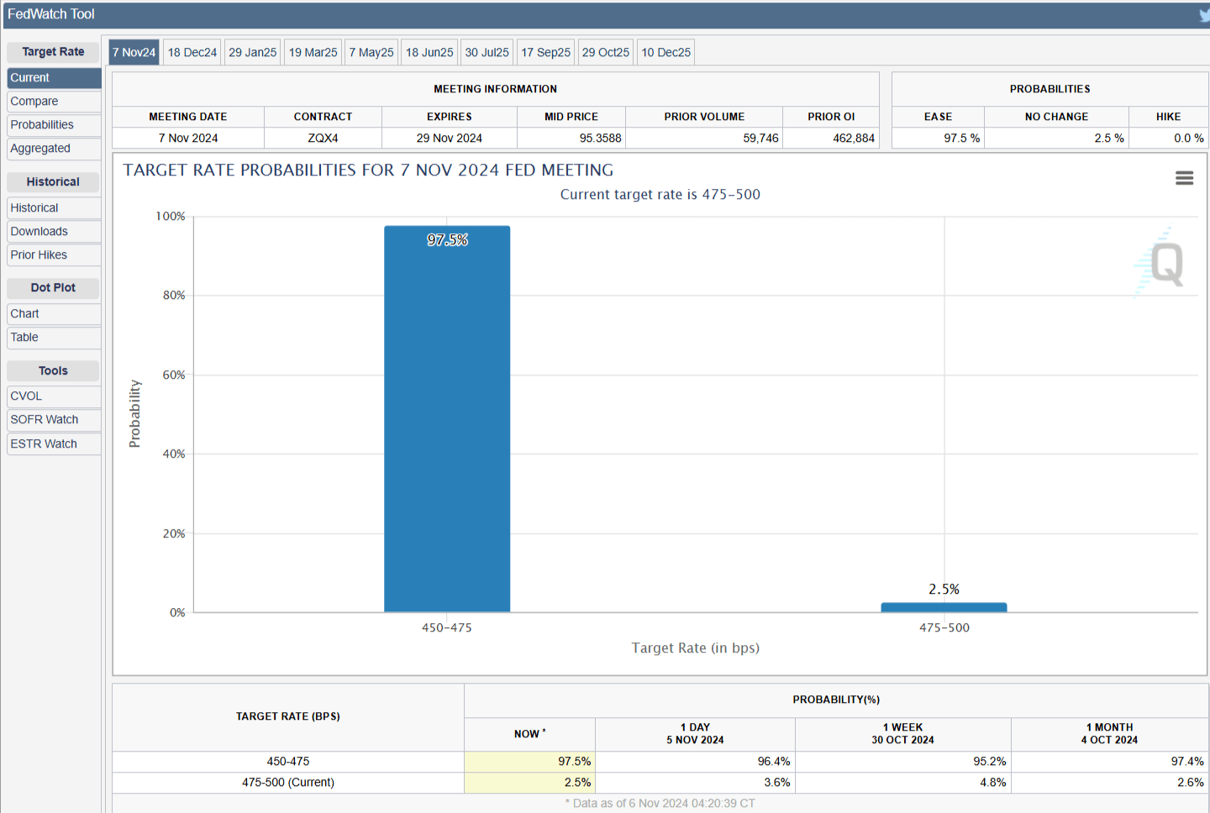This screenshot has height=813, width=1210.
Task: Open the Aggregated sidebar item
Action: (x=40, y=149)
